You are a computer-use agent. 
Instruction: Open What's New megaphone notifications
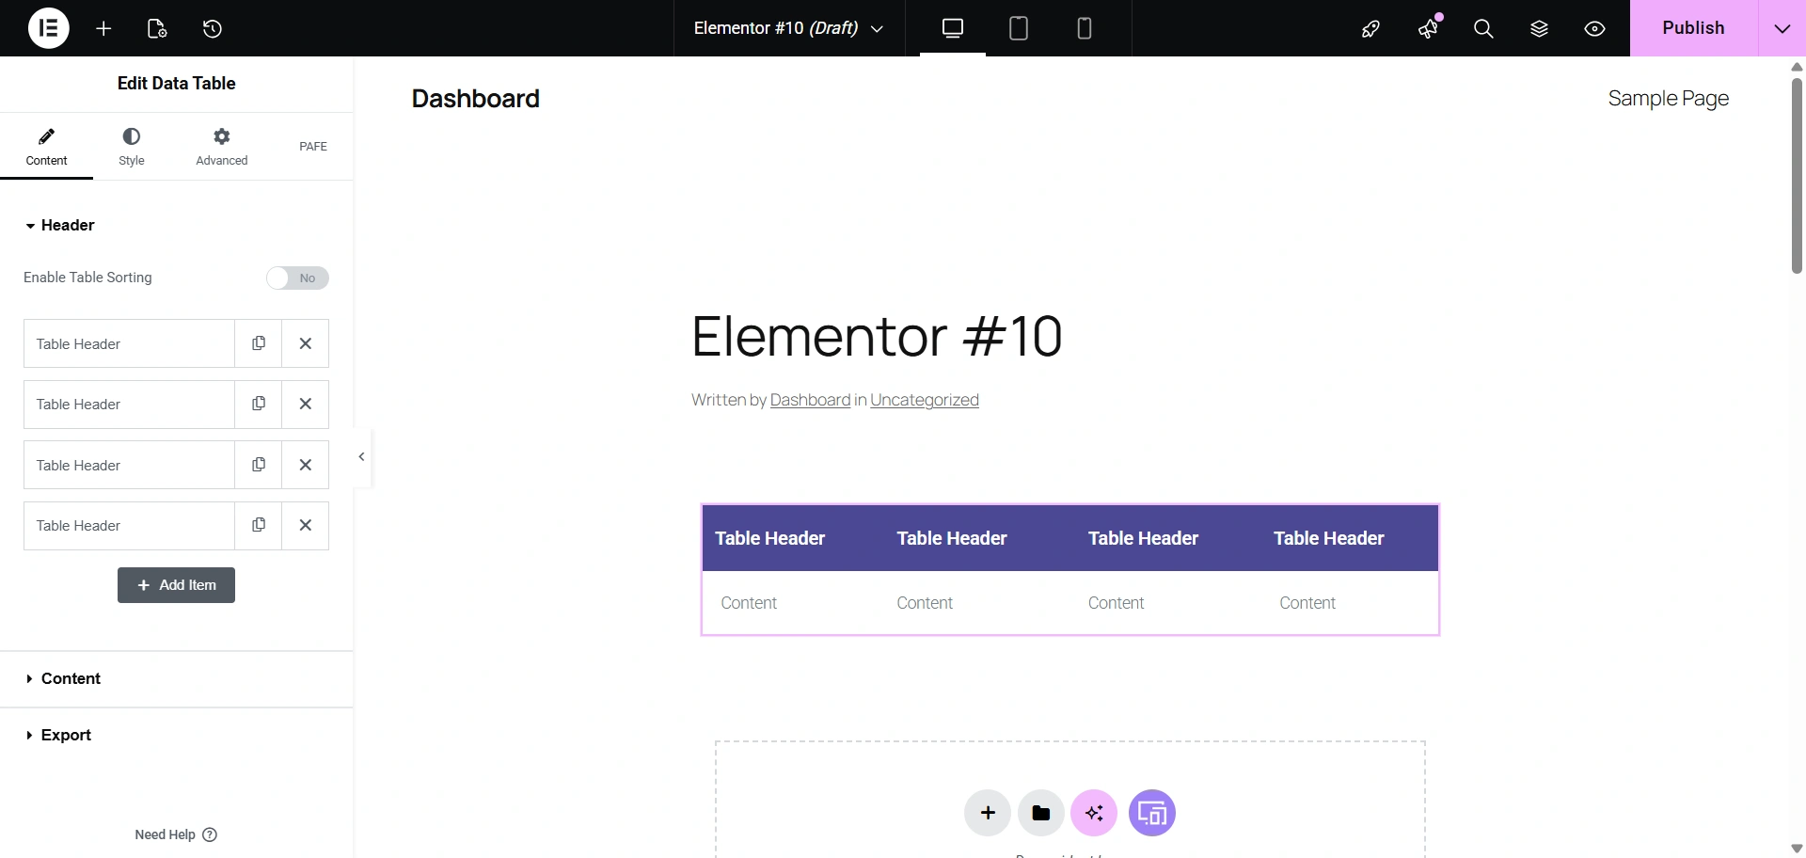click(x=1428, y=28)
